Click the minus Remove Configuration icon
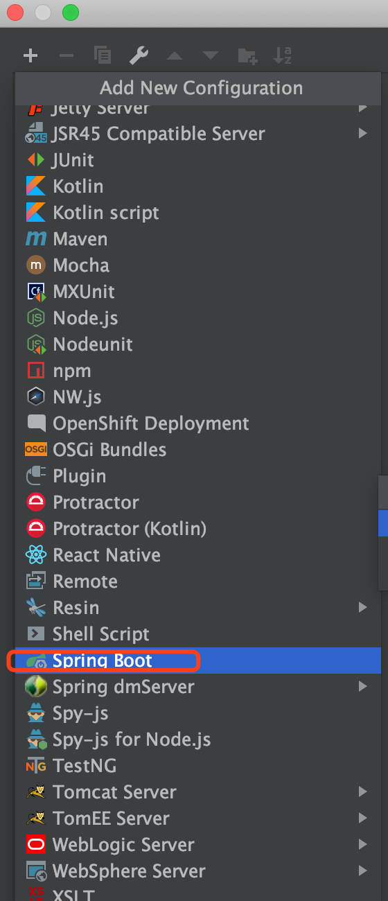The width and height of the screenshot is (388, 901). [67, 56]
